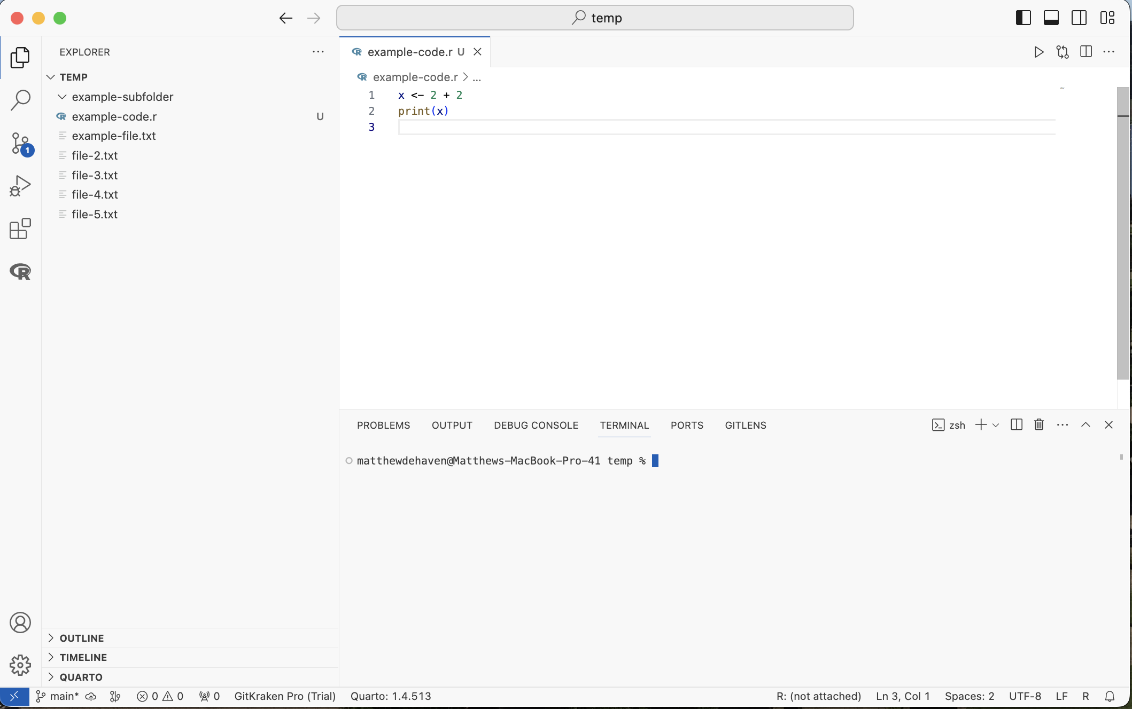Open the Search view in activity bar
The height and width of the screenshot is (709, 1132).
tap(20, 100)
